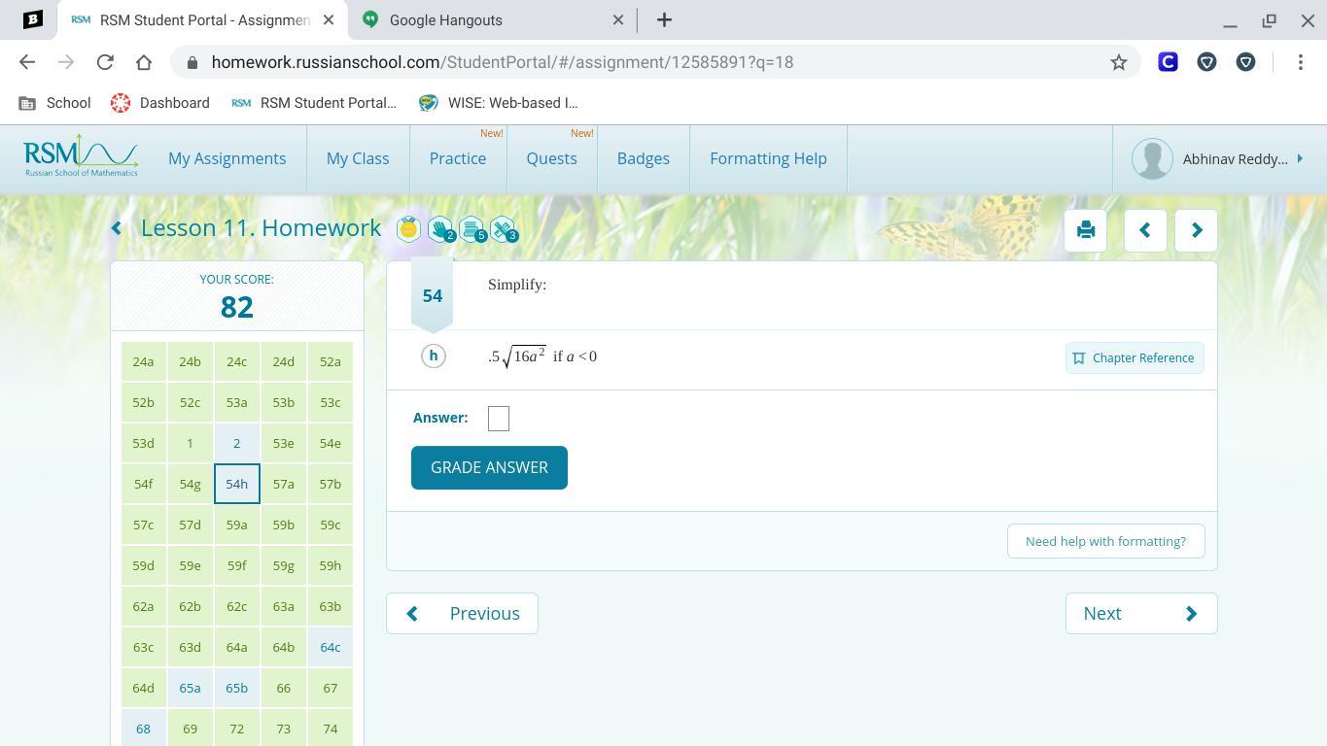Open the Dashboard bookmark
Screen dimensions: 1327x746
[160, 103]
